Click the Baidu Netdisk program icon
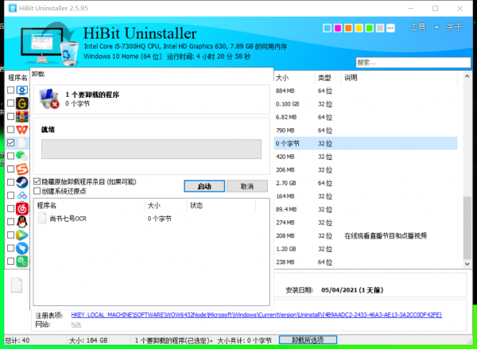Viewport: 477px width, 349px height. tap(22, 195)
